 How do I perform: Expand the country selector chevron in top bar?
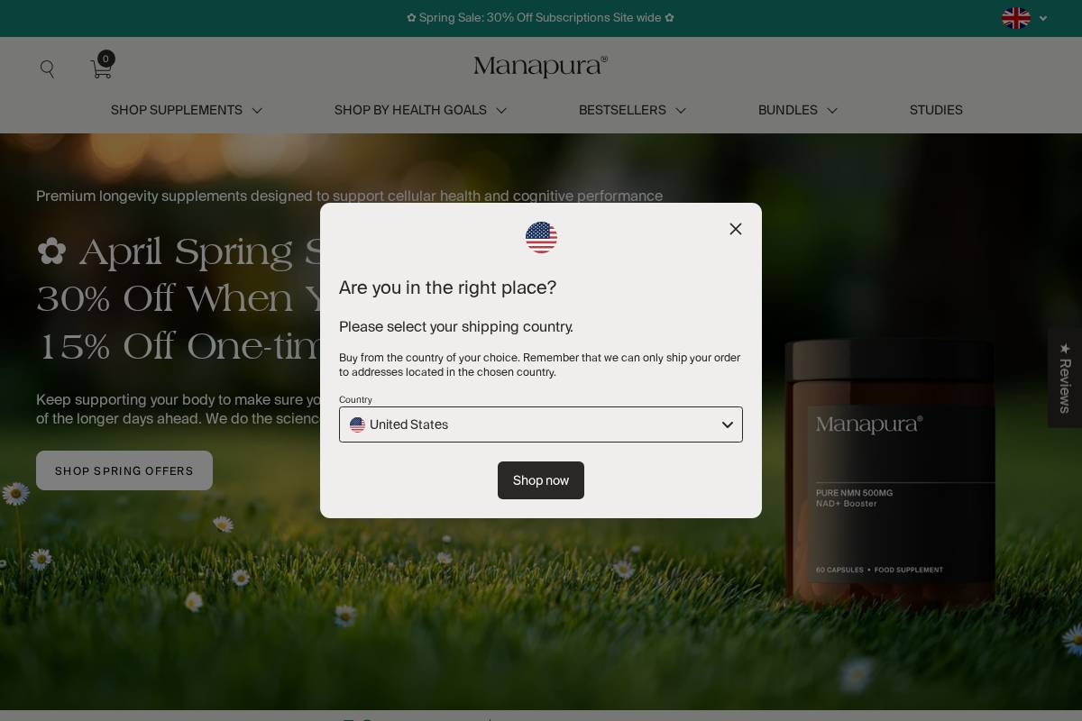pyautogui.click(x=1043, y=18)
